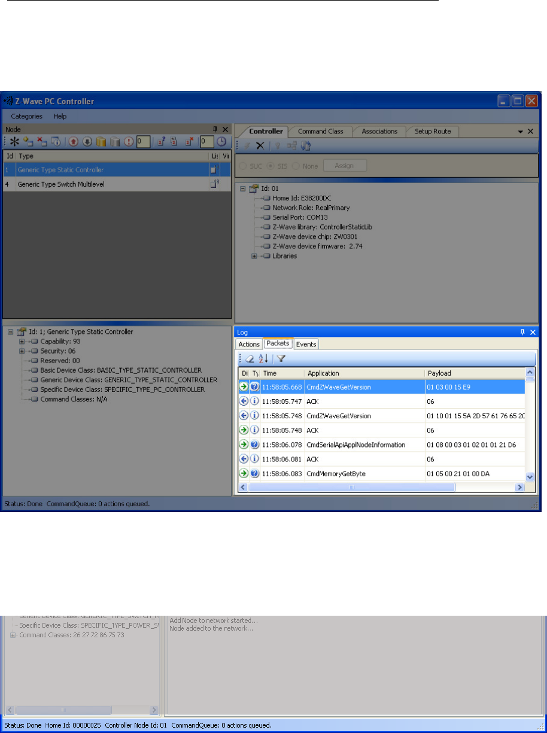Clear the log with the eraser icon
This screenshot has height=733, width=547.
[250, 358]
